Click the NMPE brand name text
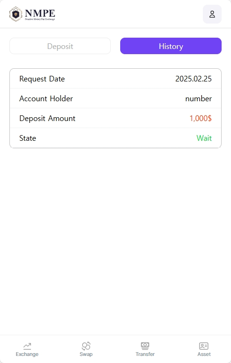 point(40,13)
